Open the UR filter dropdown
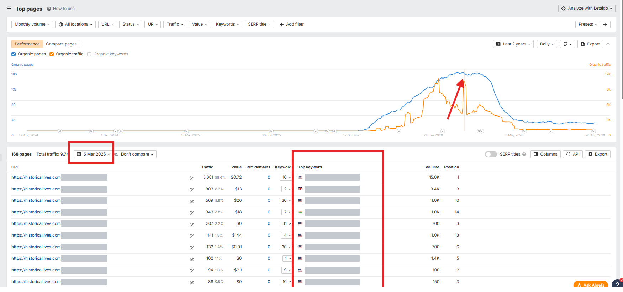This screenshot has height=292, width=623. tap(153, 24)
